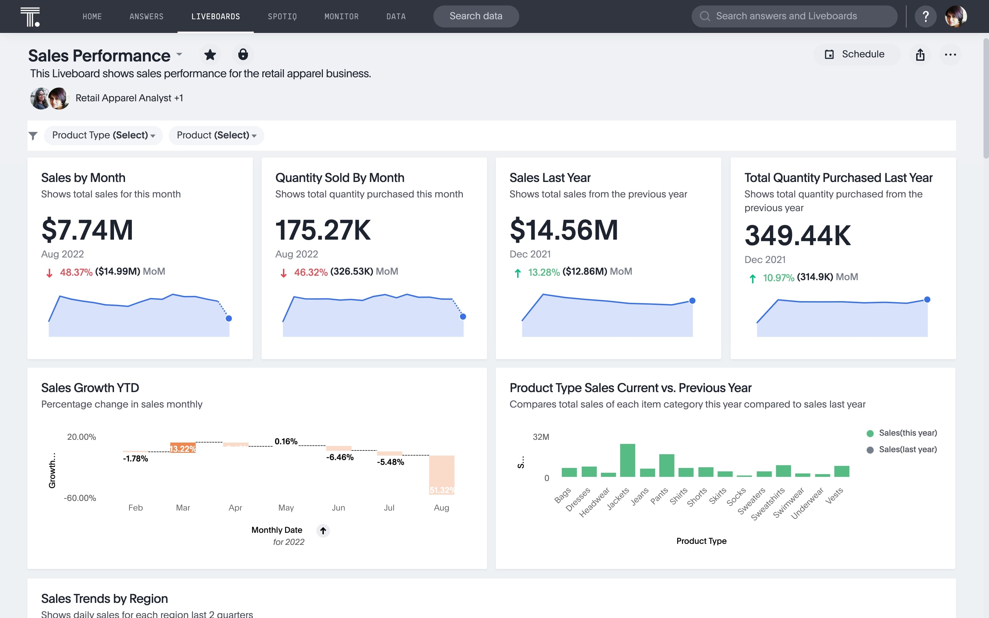The image size is (989, 618).
Task: Click the share/export icon on the dashboard
Action: [920, 54]
